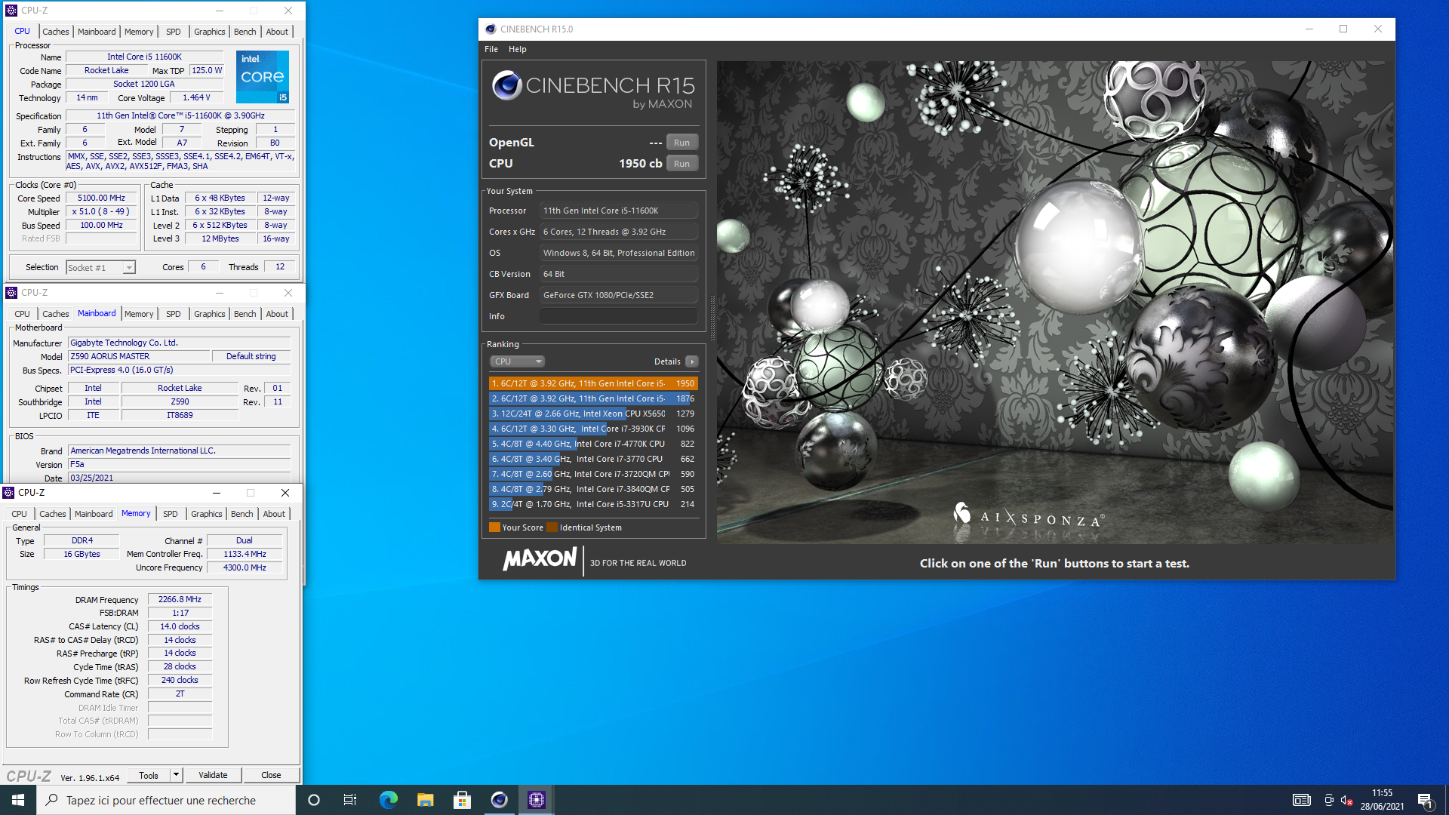Select the Core i7-3930K ranking row
The width and height of the screenshot is (1449, 815).
[593, 429]
